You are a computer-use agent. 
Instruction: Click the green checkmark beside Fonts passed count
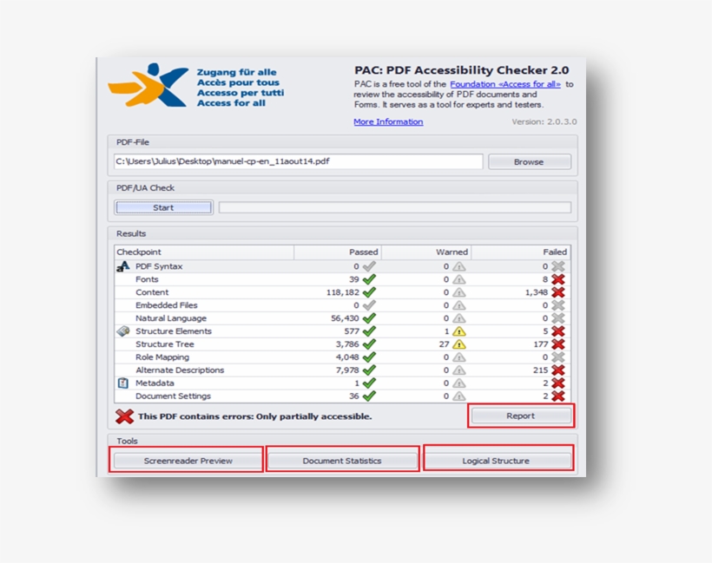[370, 279]
